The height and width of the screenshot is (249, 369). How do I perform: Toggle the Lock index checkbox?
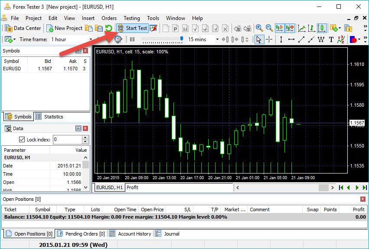pyautogui.click(x=22, y=140)
